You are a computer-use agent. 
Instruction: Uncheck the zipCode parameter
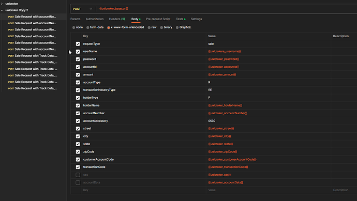pyautogui.click(x=78, y=152)
